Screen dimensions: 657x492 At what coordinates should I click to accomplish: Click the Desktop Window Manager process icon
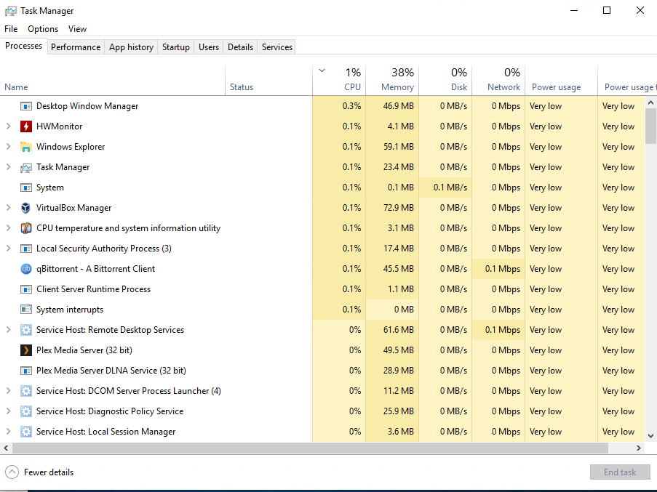(26, 106)
